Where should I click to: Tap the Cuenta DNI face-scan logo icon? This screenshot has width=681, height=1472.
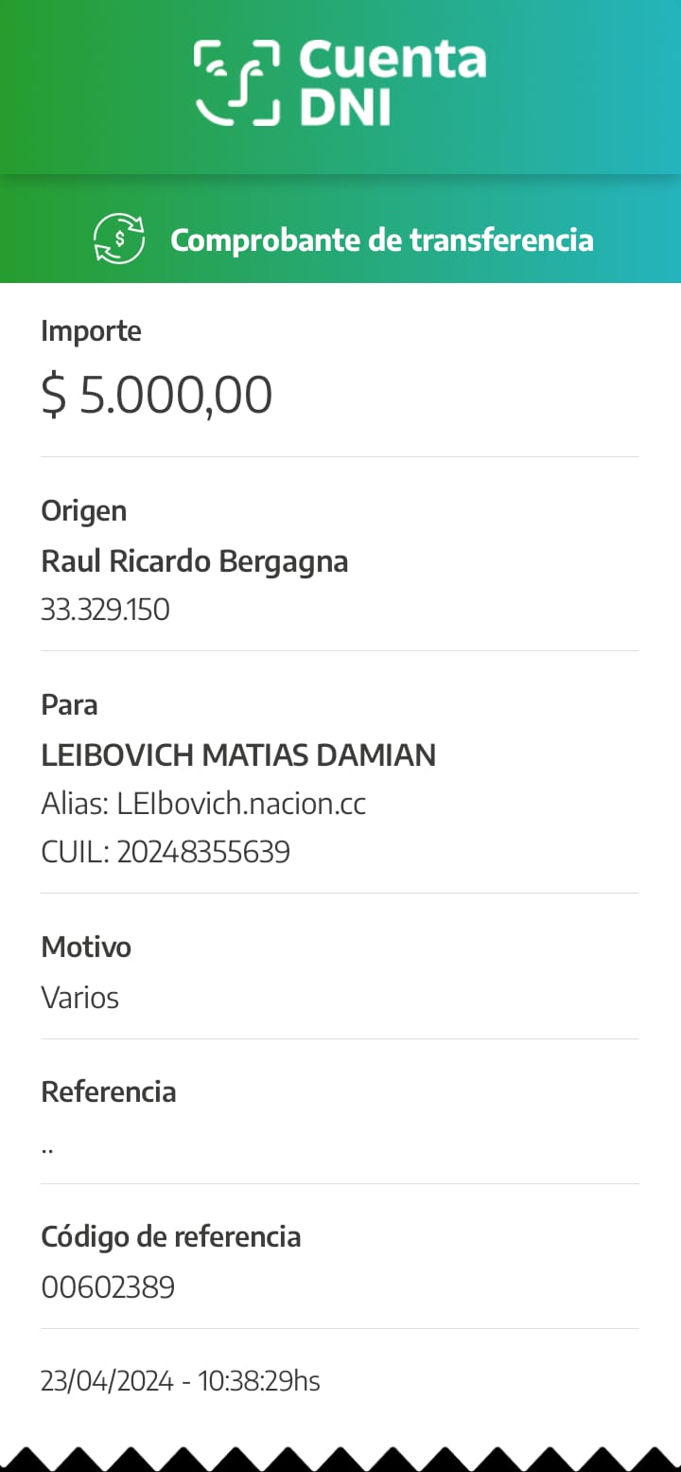[x=237, y=82]
